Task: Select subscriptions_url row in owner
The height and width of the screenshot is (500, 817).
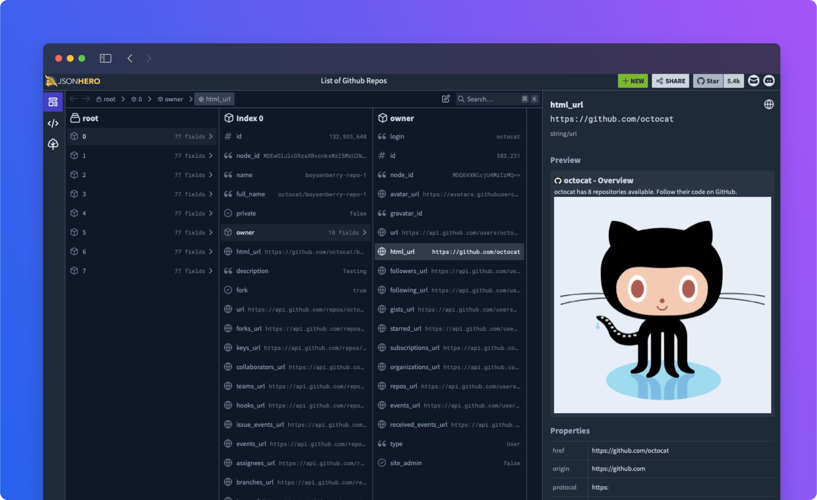Action: point(449,348)
